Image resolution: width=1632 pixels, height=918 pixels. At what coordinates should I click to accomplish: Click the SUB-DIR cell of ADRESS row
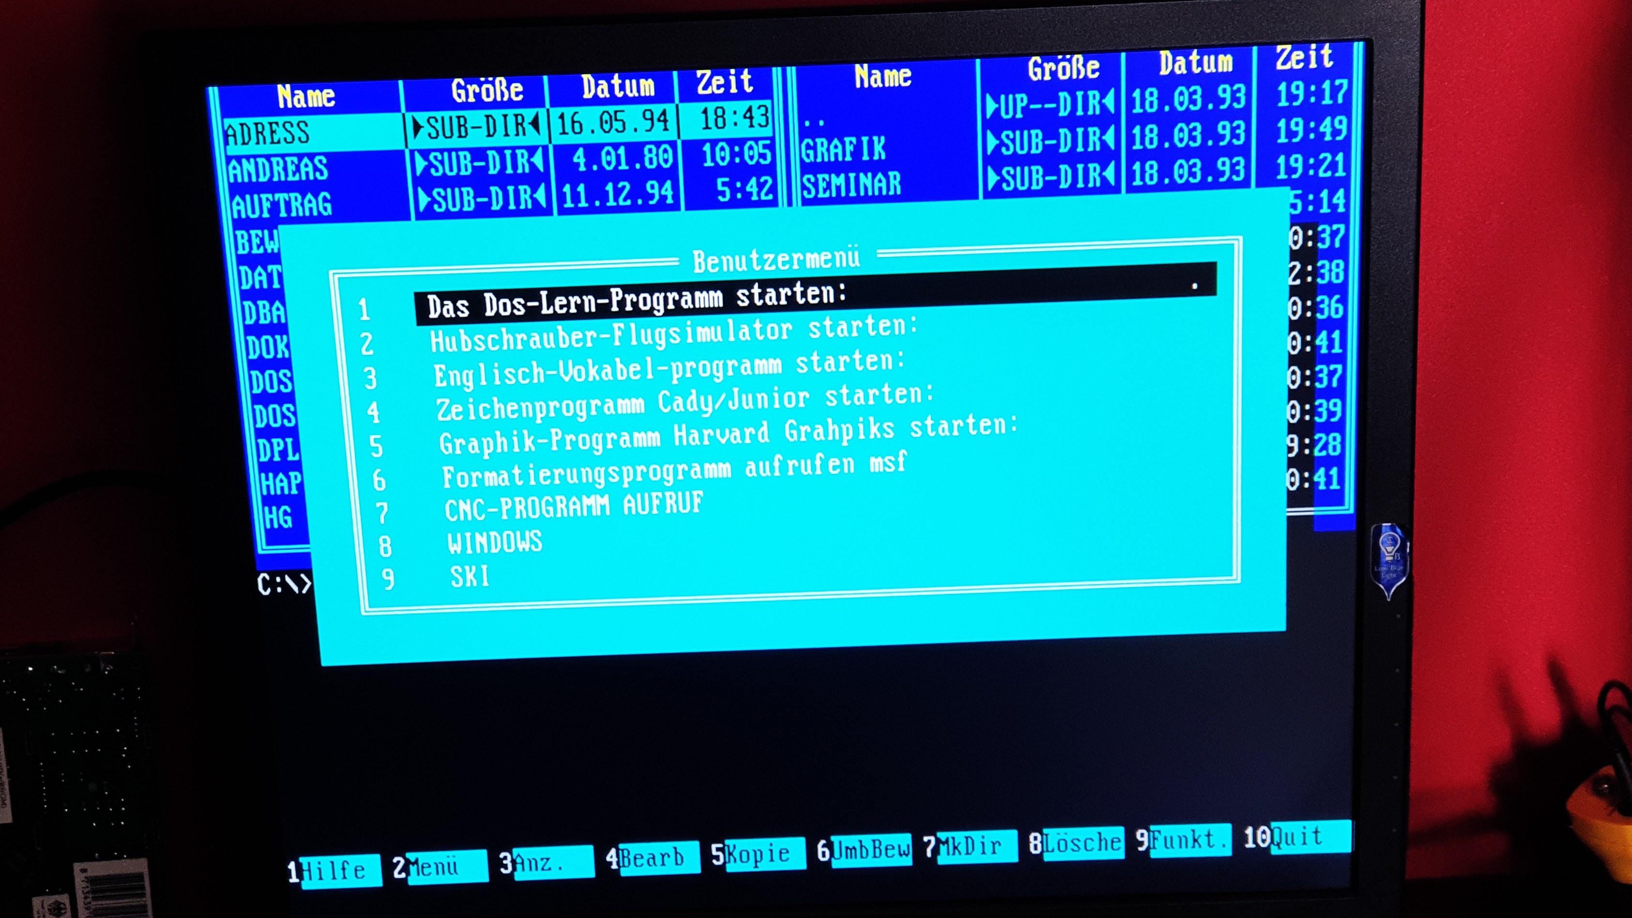(x=476, y=126)
